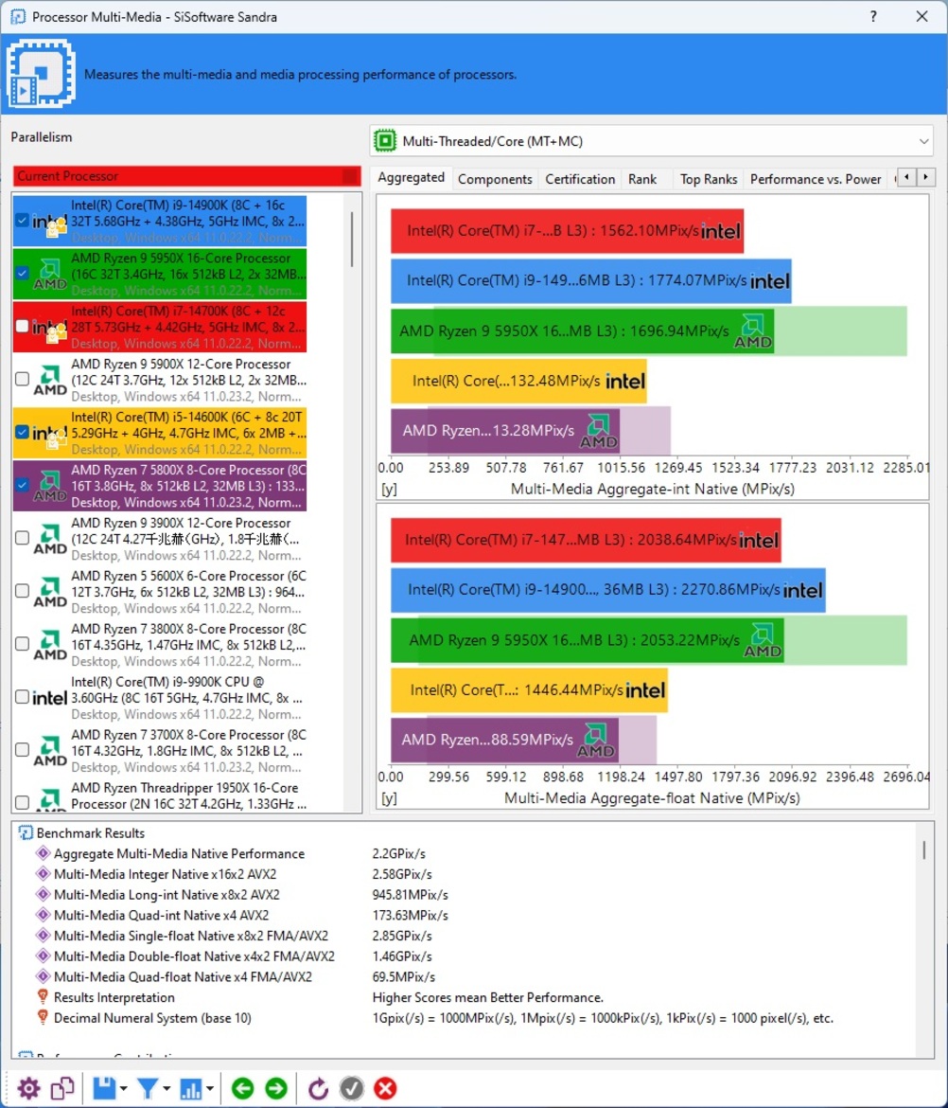Click the green chip icon in the parallelism combo box
This screenshot has width=948, height=1108.
click(x=385, y=140)
